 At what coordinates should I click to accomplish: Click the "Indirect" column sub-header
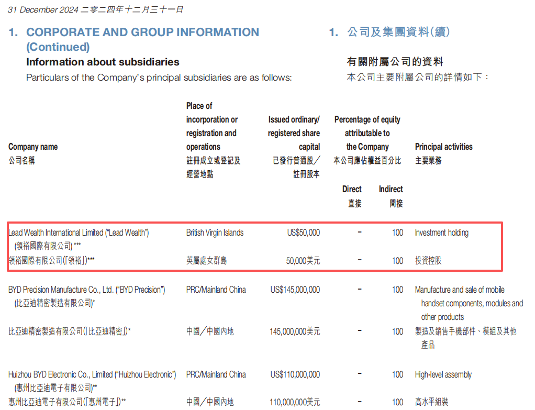[391, 189]
